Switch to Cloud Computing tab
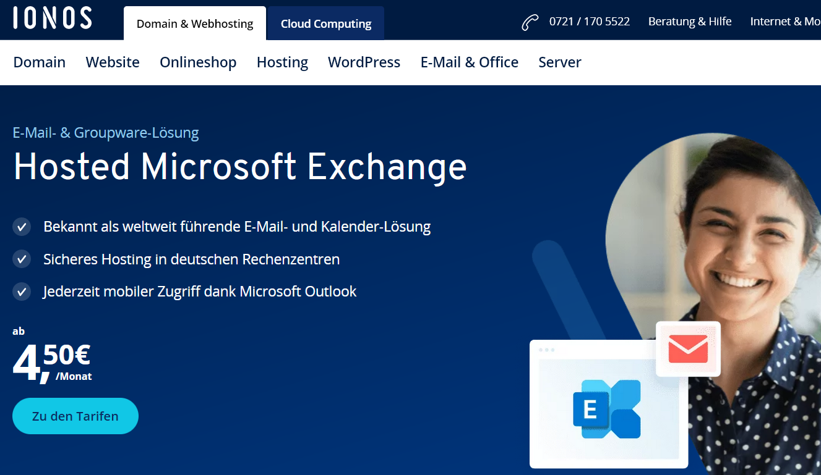Screen dimensions: 821x475 point(326,23)
